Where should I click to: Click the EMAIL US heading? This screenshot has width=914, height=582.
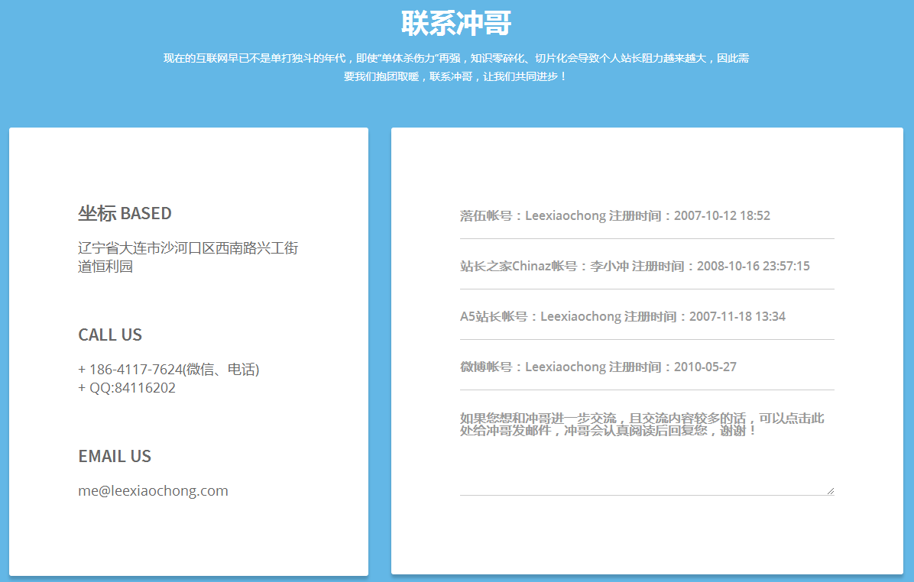pos(115,456)
